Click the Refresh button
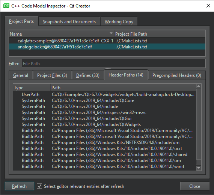 point(20,186)
